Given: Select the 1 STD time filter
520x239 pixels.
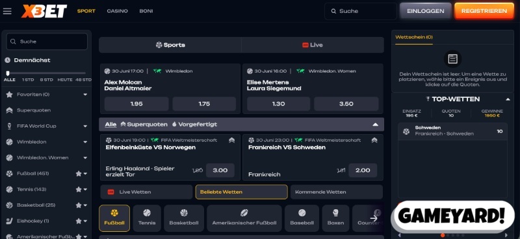Looking at the screenshot, I should [x=28, y=80].
